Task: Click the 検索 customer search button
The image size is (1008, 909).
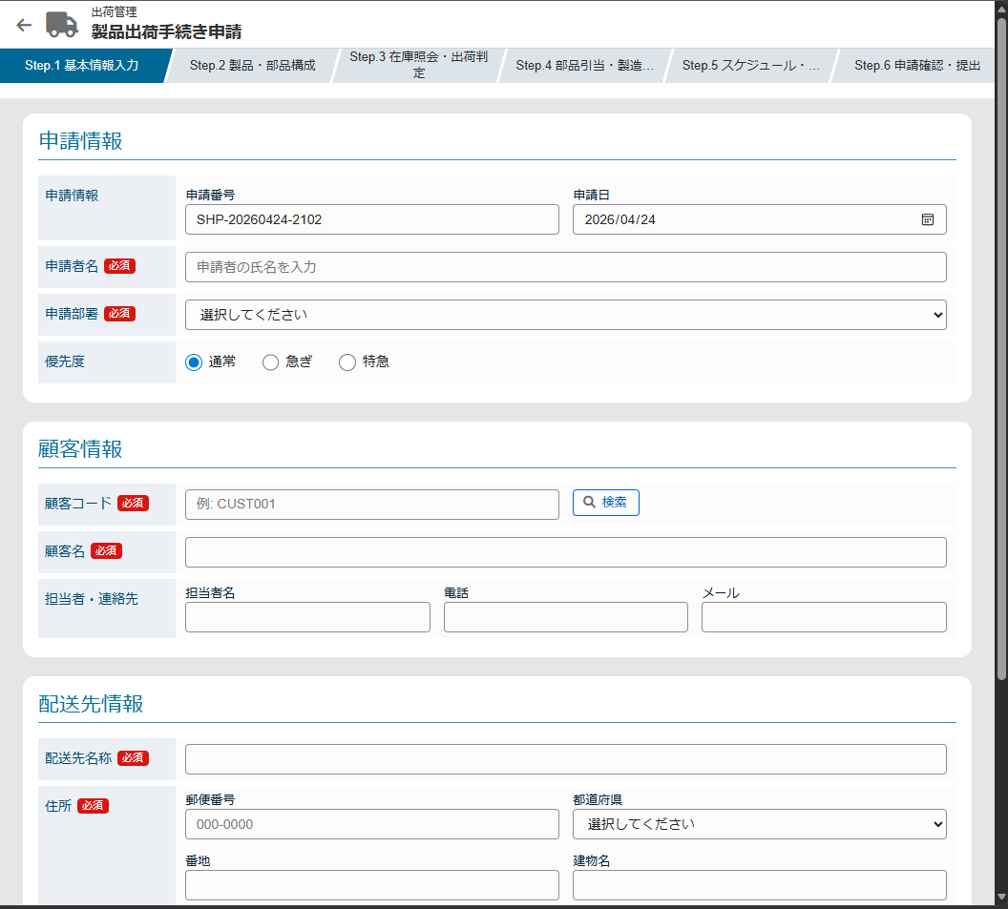Action: [605, 503]
